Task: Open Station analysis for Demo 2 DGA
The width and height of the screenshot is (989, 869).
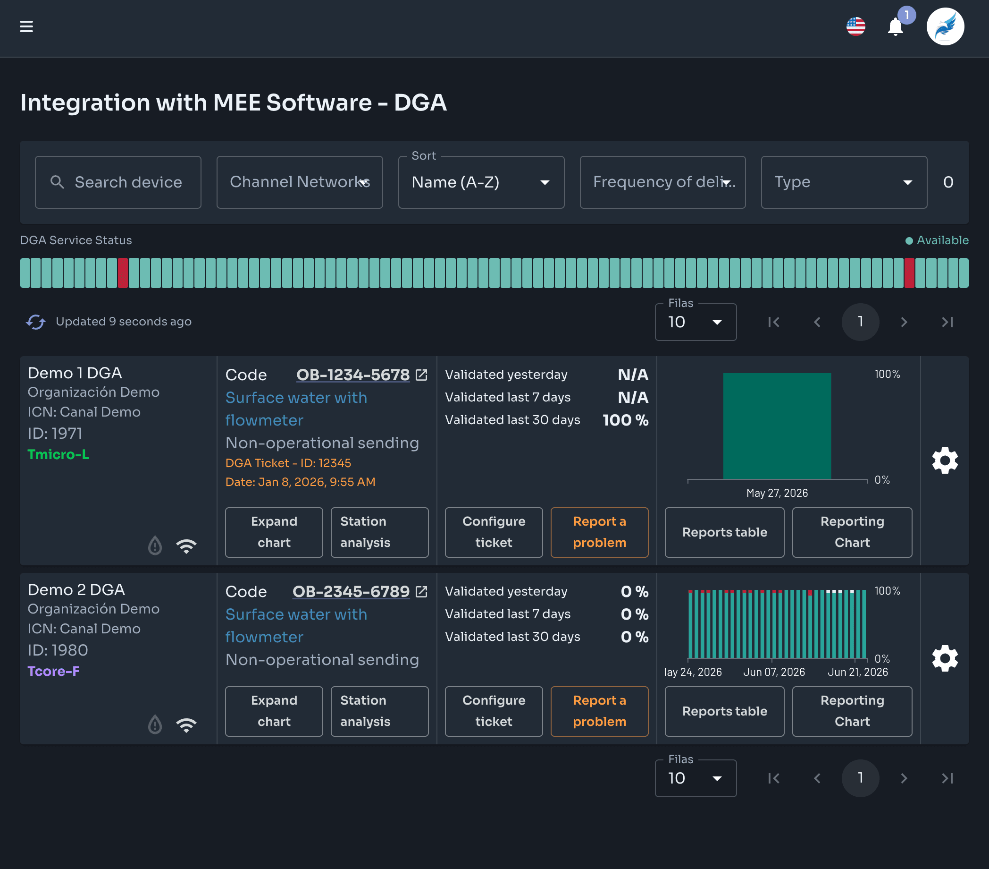Action: (379, 711)
